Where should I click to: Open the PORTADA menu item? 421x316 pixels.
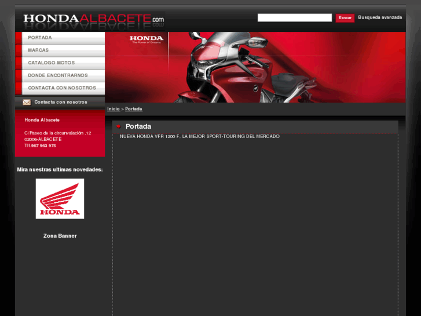[63, 38]
